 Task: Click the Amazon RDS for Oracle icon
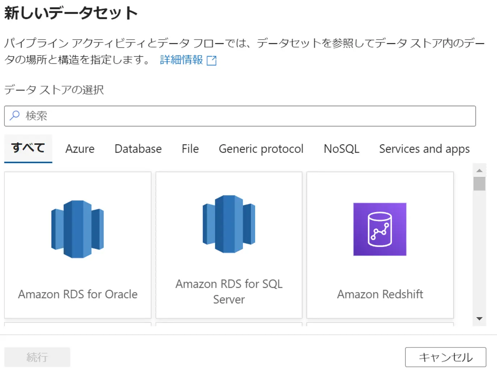77,229
